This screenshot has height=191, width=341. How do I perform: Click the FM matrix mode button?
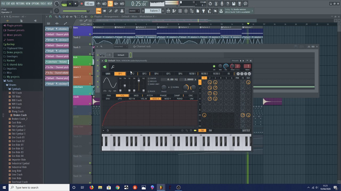tap(202, 131)
